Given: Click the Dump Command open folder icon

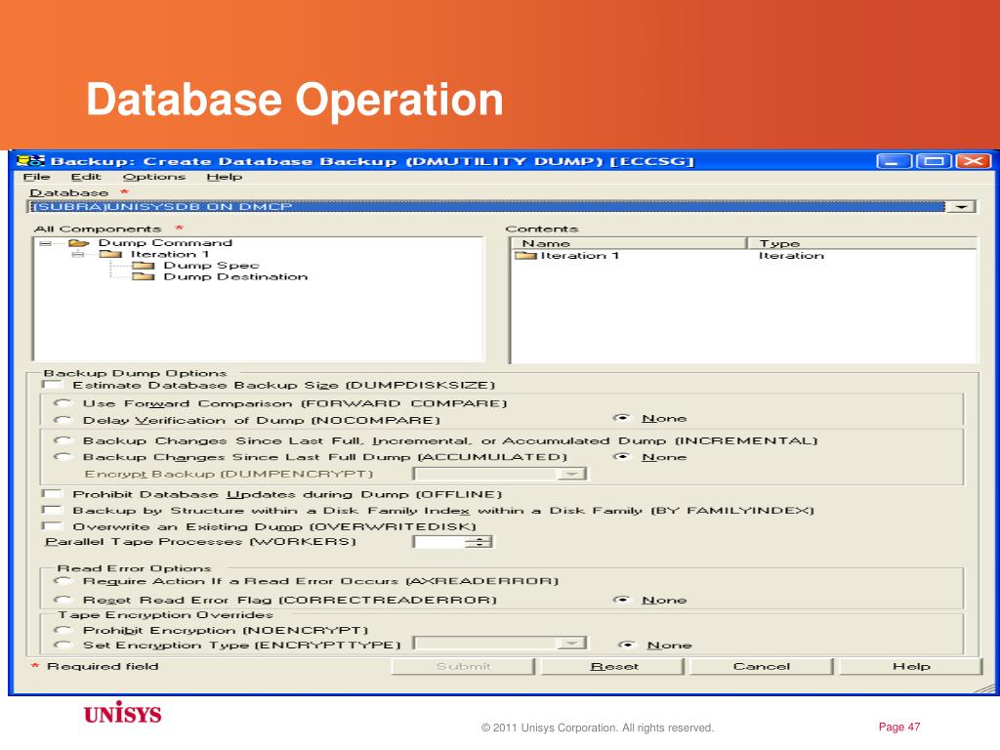Looking at the screenshot, I should click(x=78, y=243).
